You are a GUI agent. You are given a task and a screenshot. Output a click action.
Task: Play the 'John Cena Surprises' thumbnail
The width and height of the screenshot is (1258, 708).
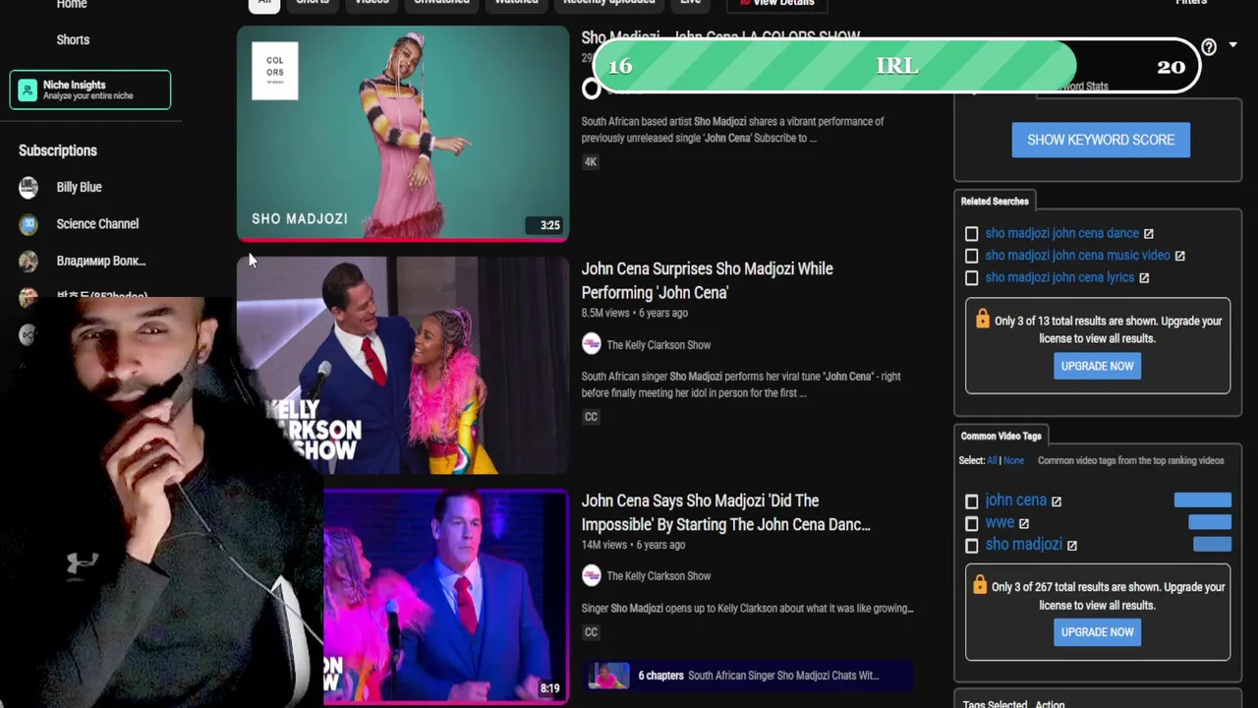point(403,366)
